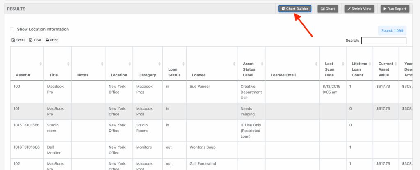Click the Monitors category cell

point(148,150)
